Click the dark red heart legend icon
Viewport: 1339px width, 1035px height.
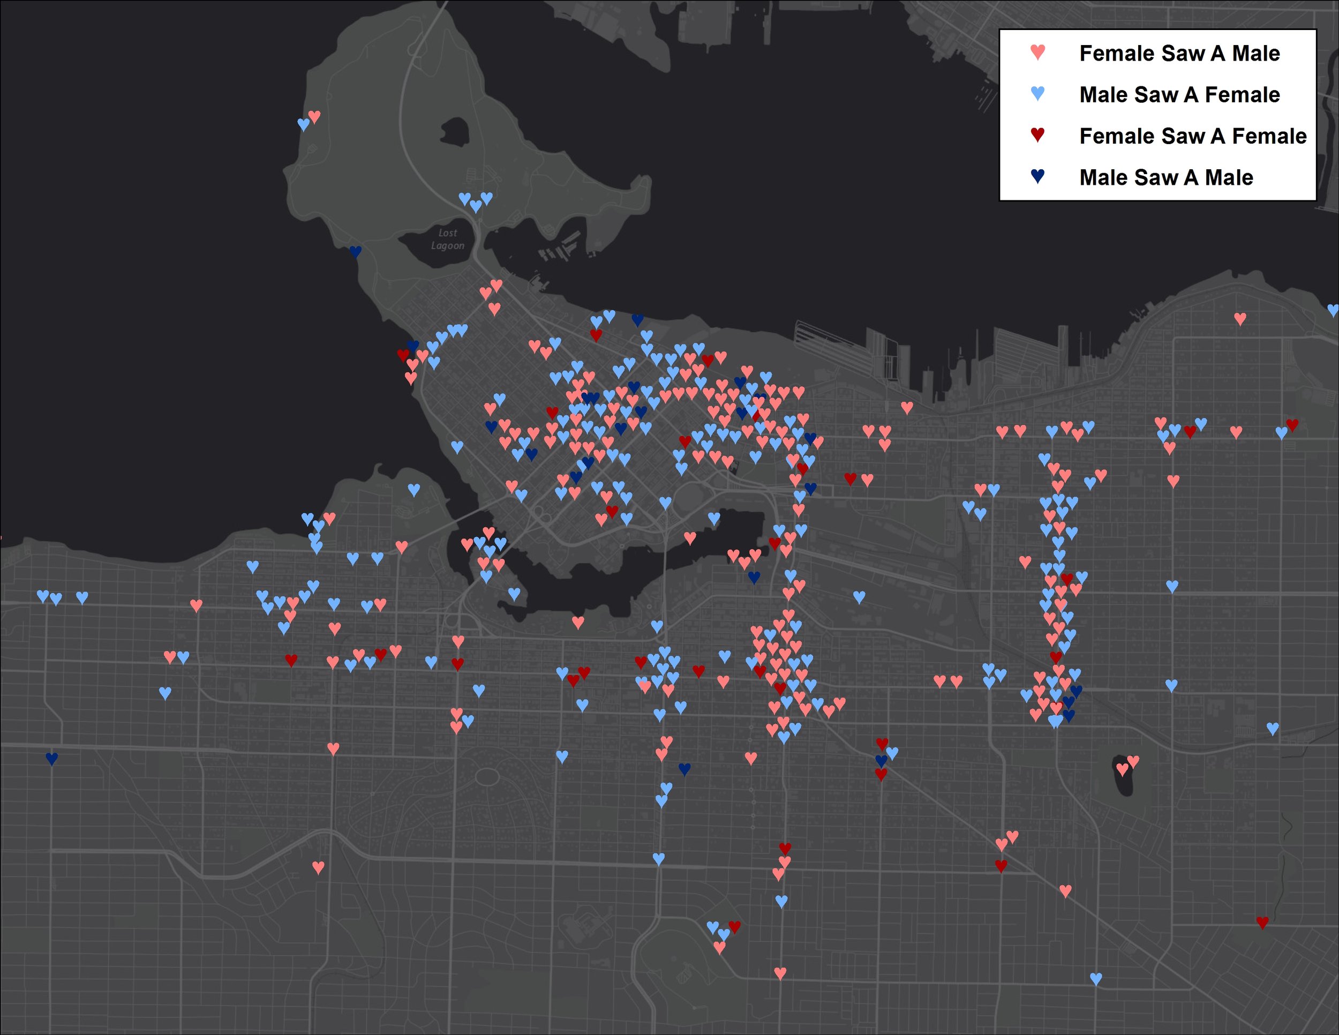point(1037,135)
